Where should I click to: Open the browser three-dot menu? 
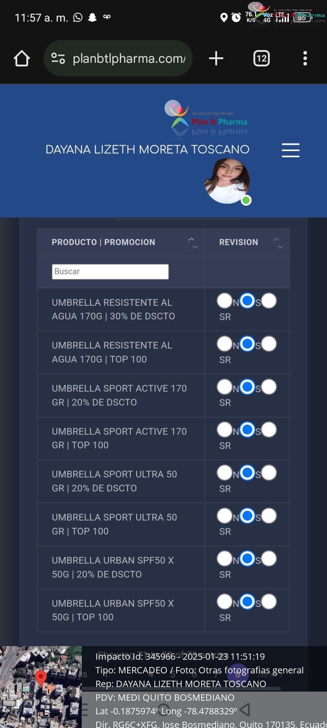point(305,58)
